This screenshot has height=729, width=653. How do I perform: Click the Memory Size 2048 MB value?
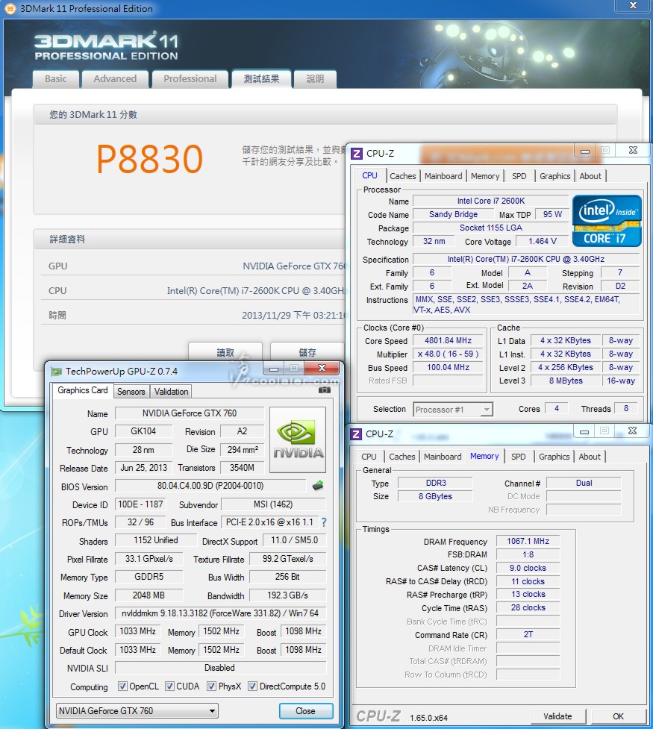click(149, 595)
